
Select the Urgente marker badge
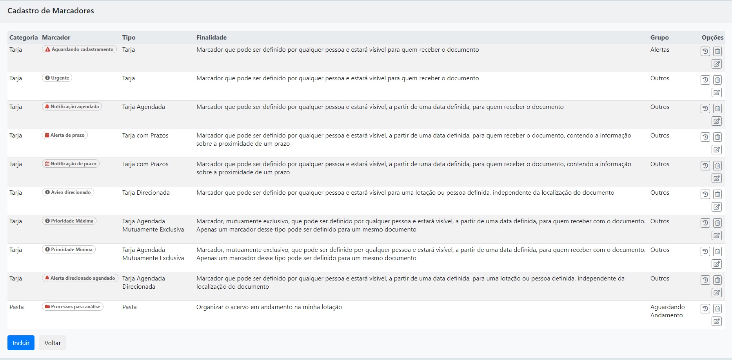click(57, 78)
